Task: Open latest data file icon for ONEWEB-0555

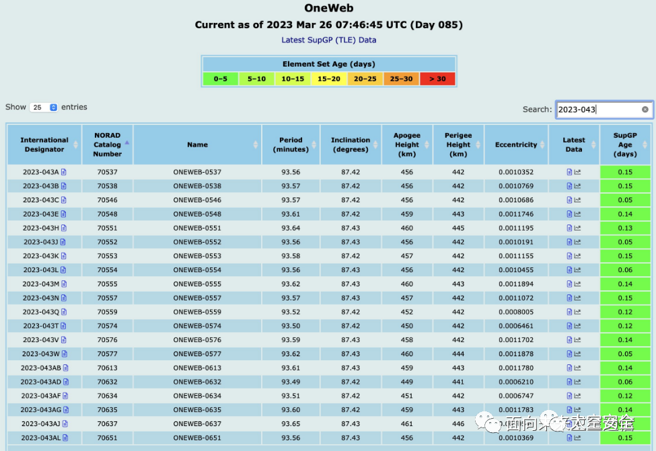Action: click(569, 284)
